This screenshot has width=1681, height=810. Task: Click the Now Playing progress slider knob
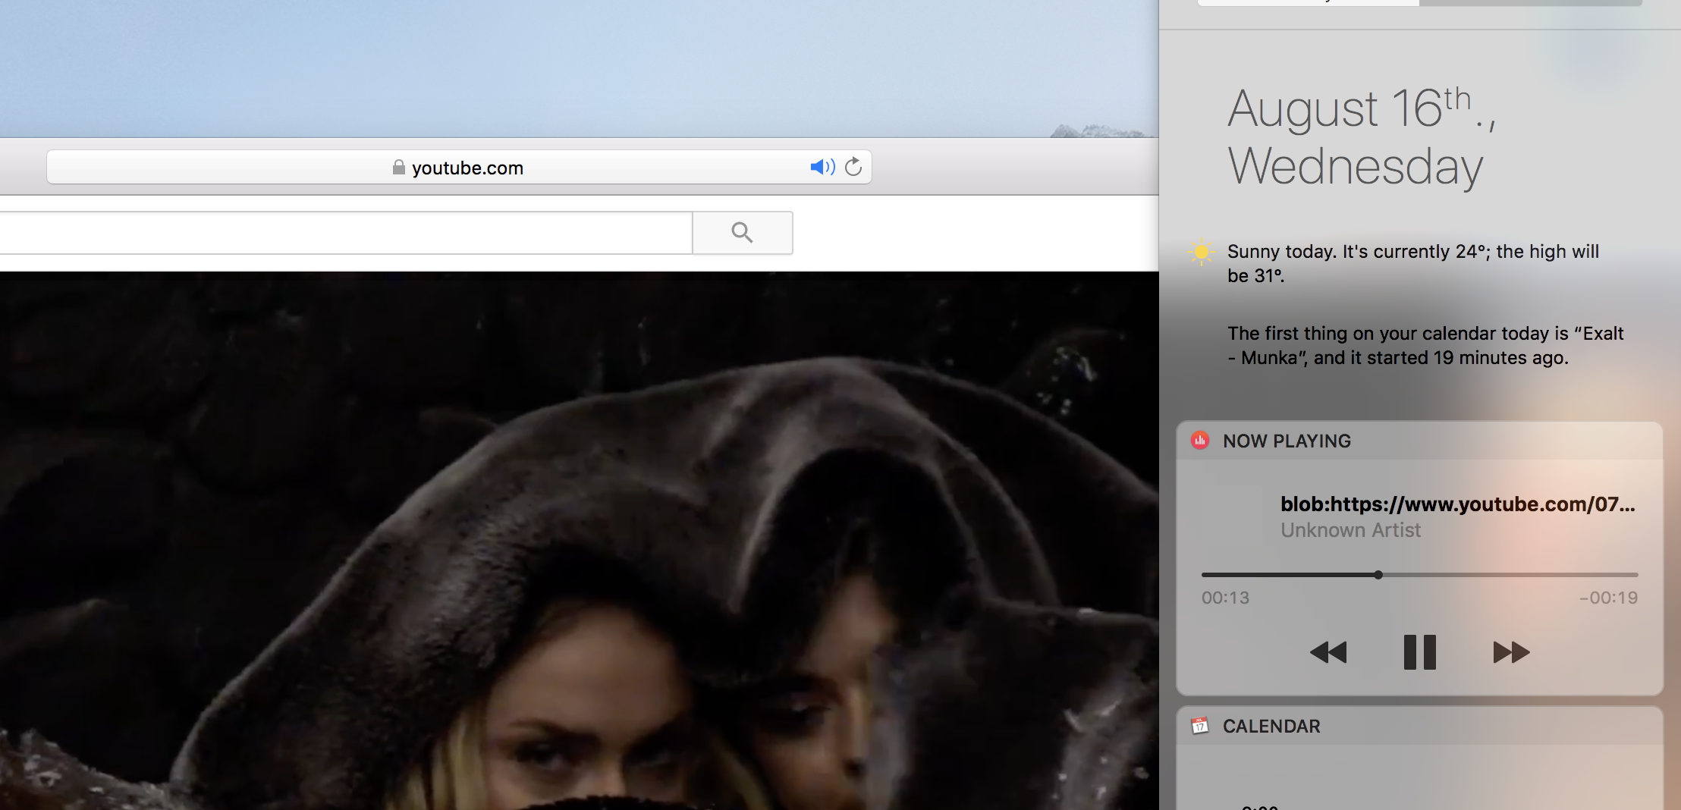(1378, 575)
